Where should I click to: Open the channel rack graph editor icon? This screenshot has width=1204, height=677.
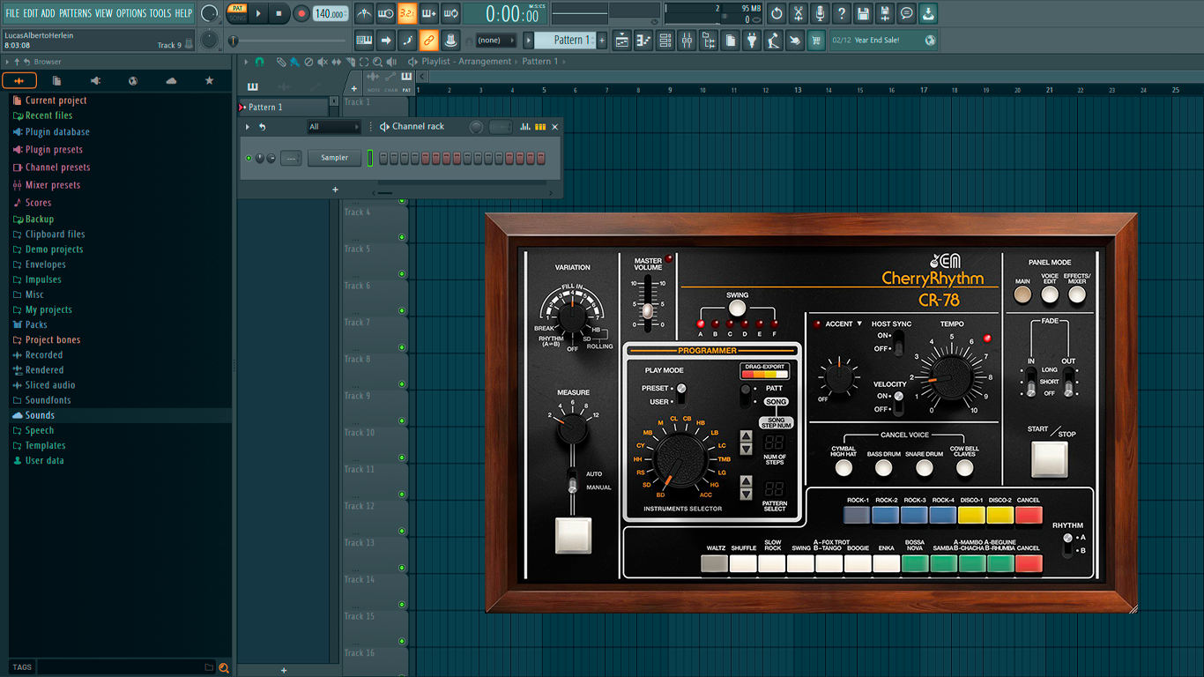(x=525, y=127)
